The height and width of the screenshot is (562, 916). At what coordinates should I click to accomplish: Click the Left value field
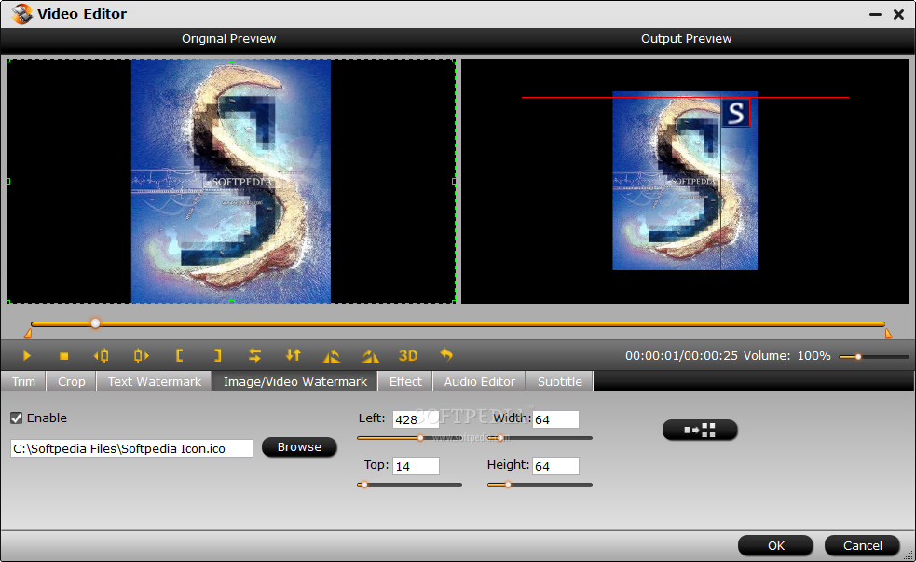[416, 419]
